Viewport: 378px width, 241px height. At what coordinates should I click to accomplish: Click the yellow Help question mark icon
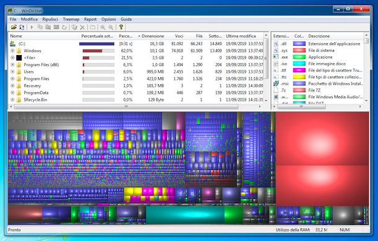(121, 27)
